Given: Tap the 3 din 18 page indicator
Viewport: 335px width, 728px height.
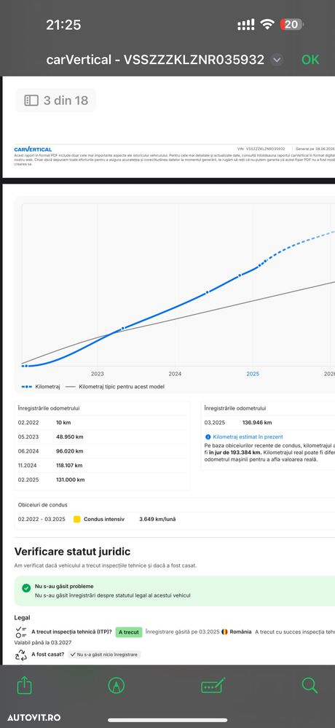Looking at the screenshot, I should (55, 101).
